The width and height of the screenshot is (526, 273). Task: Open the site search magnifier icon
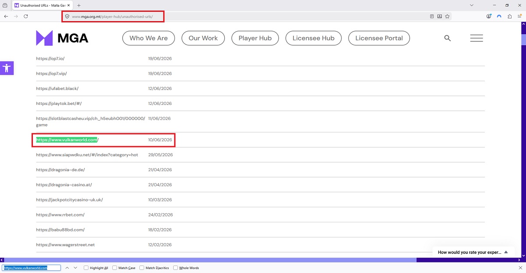pos(448,38)
